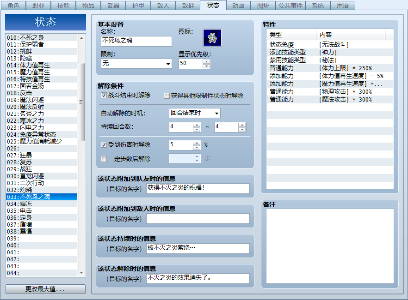Select state 038:震慑 in list
Screen dimensions: 408x300
point(42,232)
